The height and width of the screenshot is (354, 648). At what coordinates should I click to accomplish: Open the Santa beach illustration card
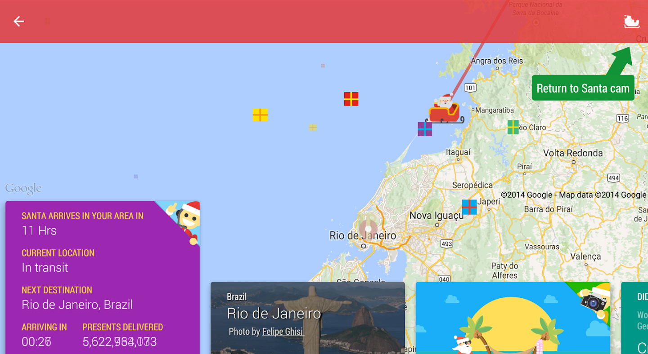(x=513, y=318)
